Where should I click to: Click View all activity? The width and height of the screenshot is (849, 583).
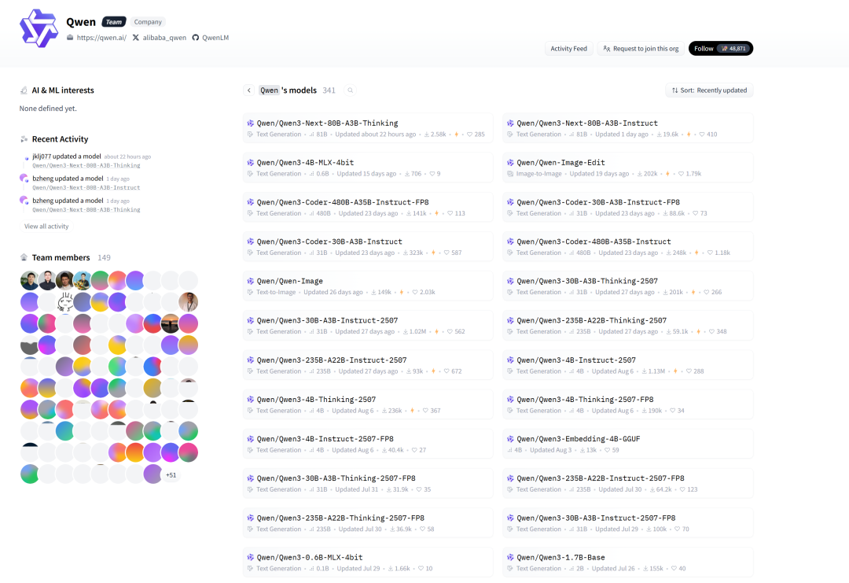[46, 227]
